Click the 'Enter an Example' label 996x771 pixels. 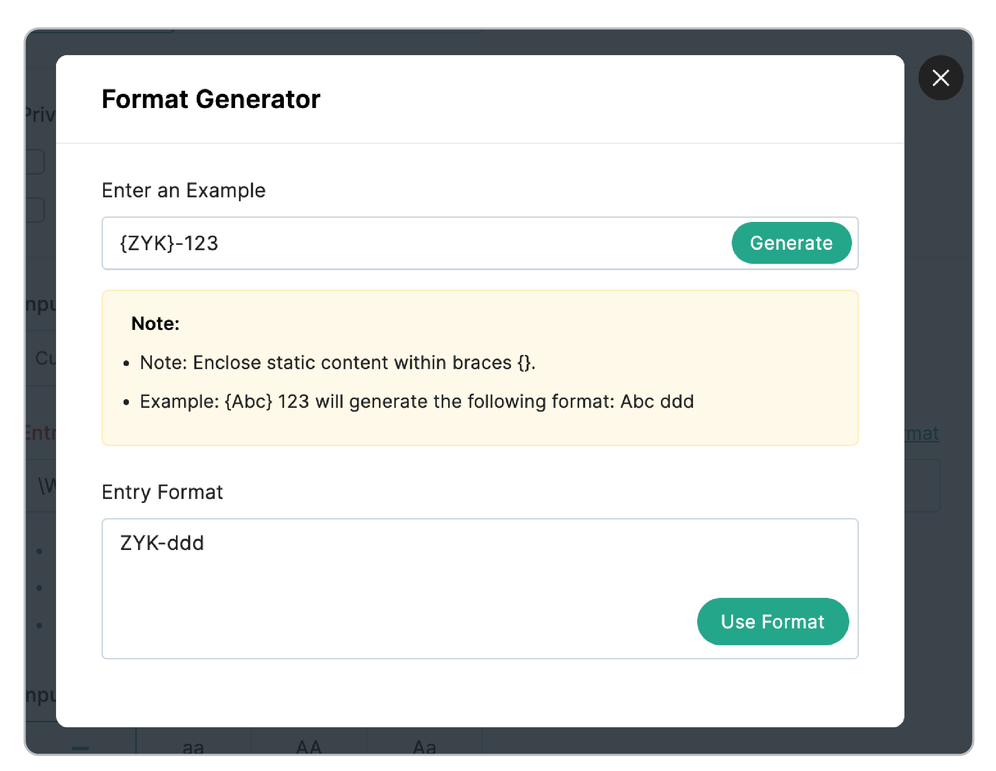[183, 190]
